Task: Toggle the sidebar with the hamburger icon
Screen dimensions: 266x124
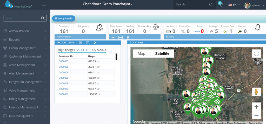Action: coord(44,4)
